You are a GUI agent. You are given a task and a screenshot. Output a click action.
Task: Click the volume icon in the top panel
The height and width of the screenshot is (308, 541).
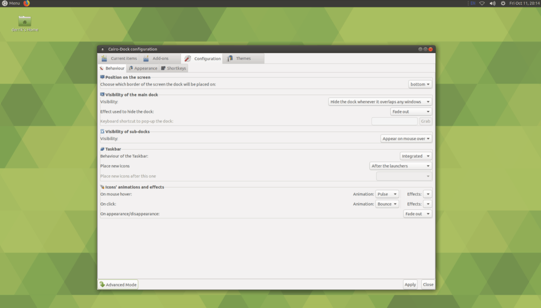492,3
